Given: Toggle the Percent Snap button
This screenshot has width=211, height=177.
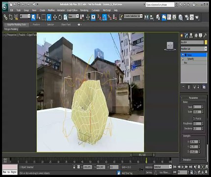Looking at the screenshot, I should pos(109,17).
